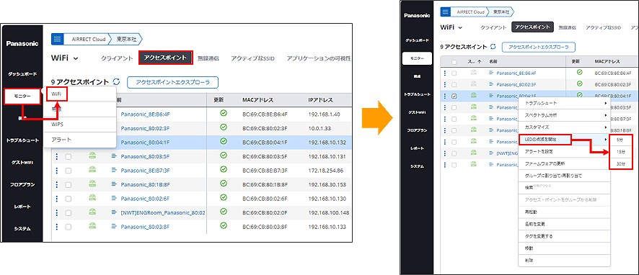Open フロアプラン in right screenshot sidebar
Viewport: 639px width, 275px height.
[x=417, y=130]
